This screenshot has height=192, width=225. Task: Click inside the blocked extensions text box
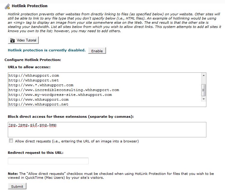[107, 132]
